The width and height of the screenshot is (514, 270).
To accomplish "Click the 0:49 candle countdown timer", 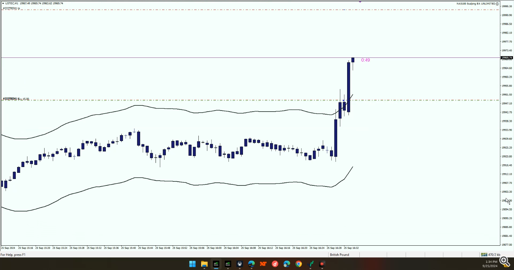I will (365, 60).
